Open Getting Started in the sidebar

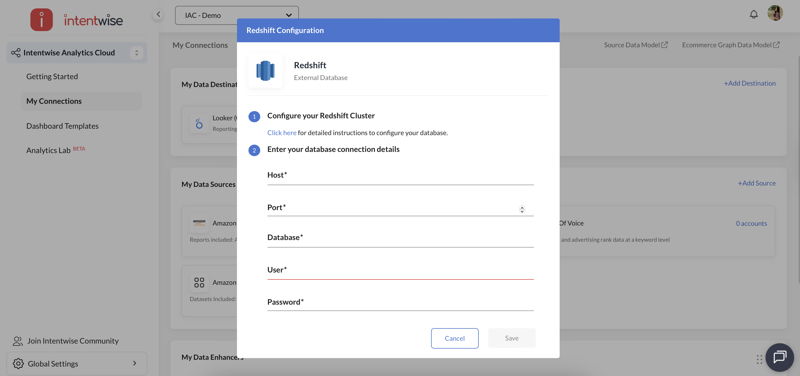click(x=52, y=76)
